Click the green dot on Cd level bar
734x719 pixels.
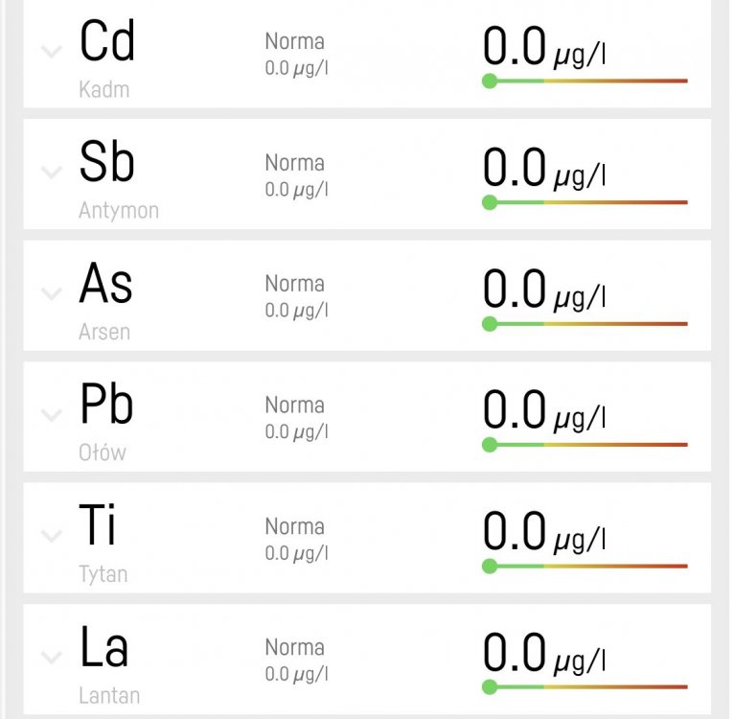click(x=490, y=81)
